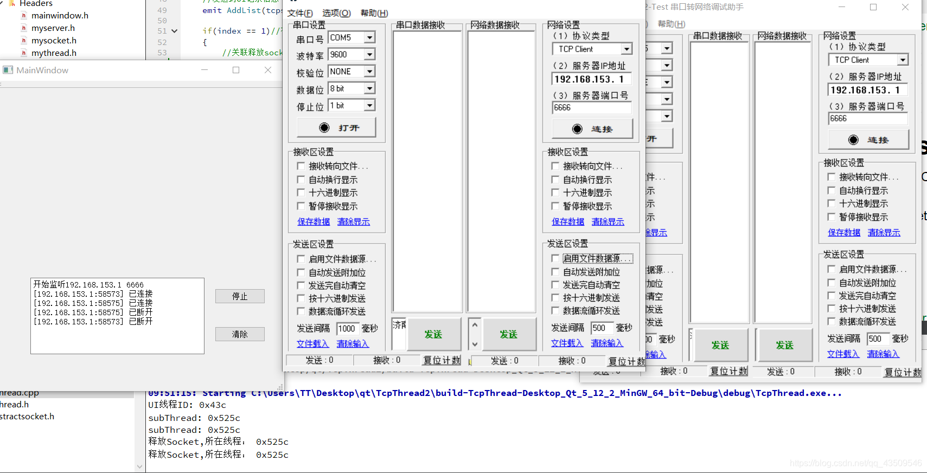Screen dimensions: 927x473
Task: Click mythread.h header file icon
Action: [x=24, y=53]
